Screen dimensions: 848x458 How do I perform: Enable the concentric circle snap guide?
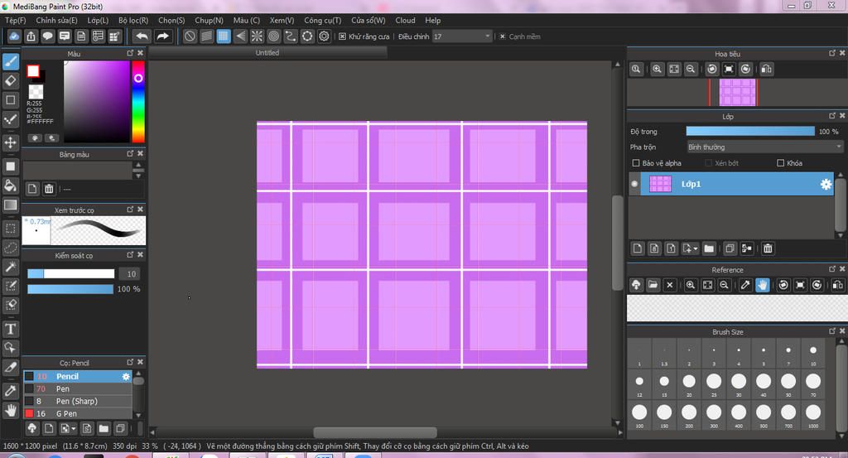point(273,36)
